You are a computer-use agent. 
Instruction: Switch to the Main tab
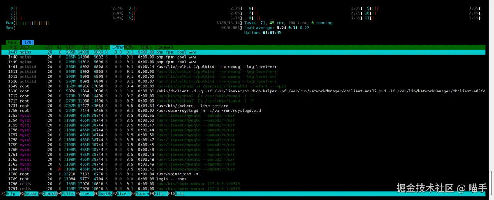pos(13,42)
